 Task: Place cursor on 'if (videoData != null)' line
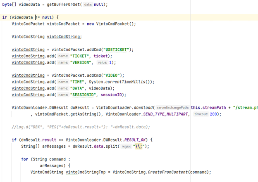pos(129,17)
